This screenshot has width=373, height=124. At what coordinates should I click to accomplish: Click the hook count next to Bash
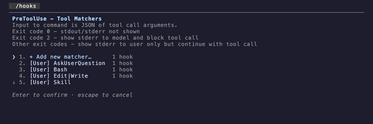click(123, 69)
